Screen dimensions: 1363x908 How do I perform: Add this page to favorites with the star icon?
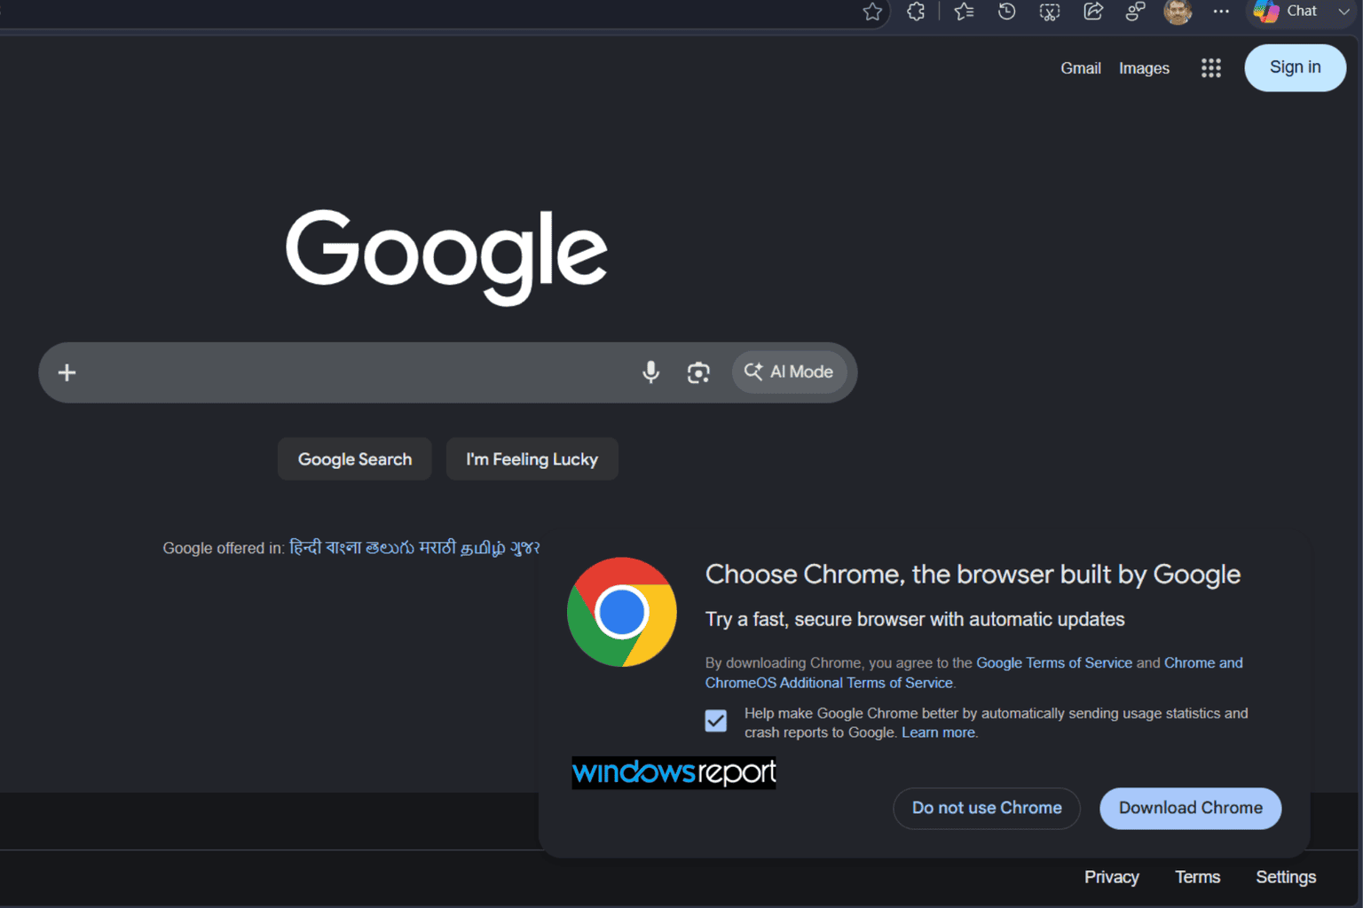click(872, 12)
